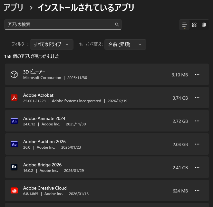Switch to list view layout
Image resolution: width=213 pixels, height=207 pixels.
coord(185,25)
